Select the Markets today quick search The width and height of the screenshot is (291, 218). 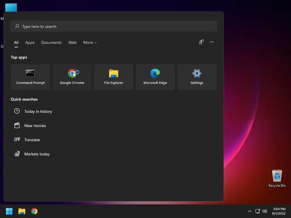(x=37, y=154)
